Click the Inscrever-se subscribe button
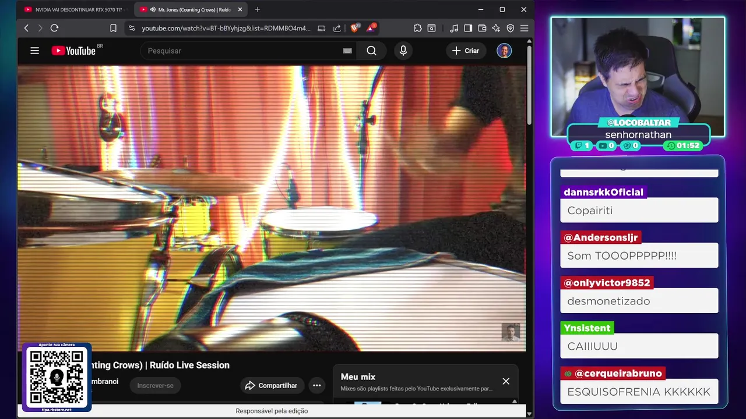 (155, 385)
